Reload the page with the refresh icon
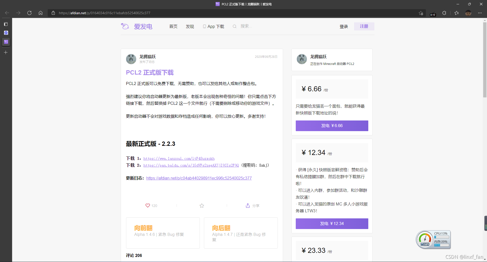 29,13
